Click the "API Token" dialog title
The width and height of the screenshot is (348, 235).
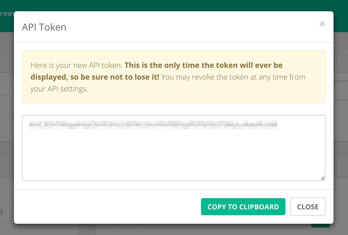44,27
